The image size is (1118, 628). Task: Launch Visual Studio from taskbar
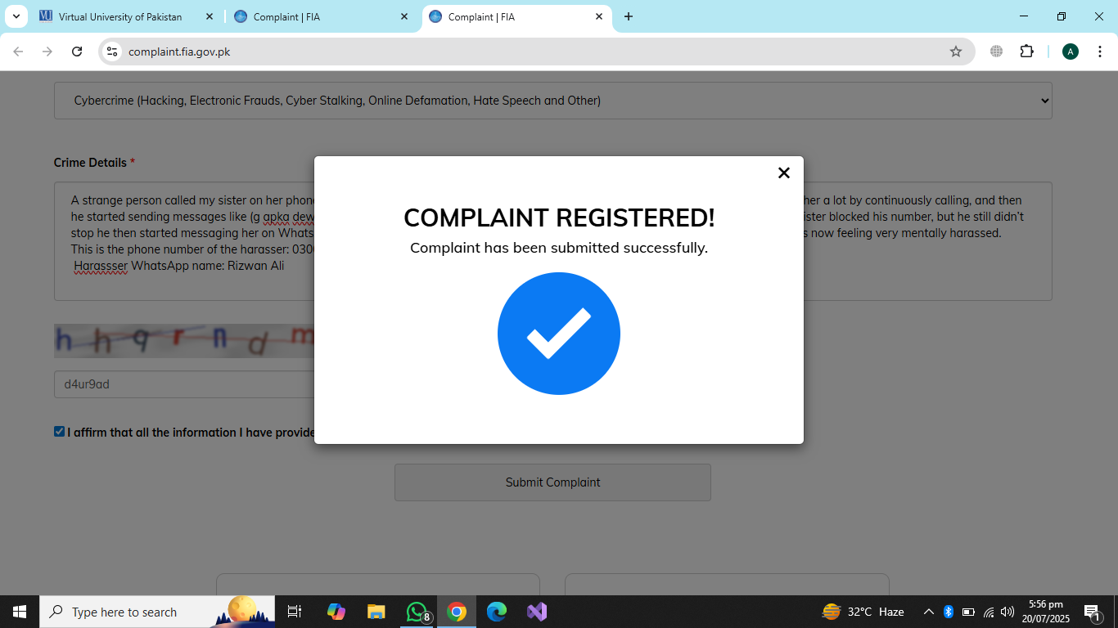pos(537,612)
